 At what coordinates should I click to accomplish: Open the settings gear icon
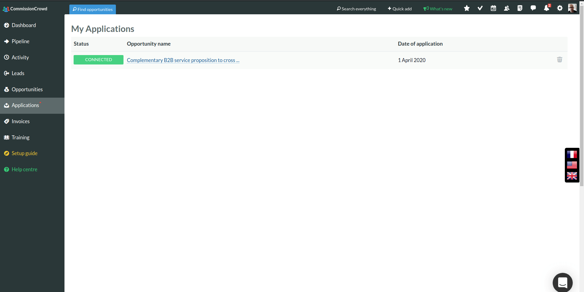click(x=560, y=9)
